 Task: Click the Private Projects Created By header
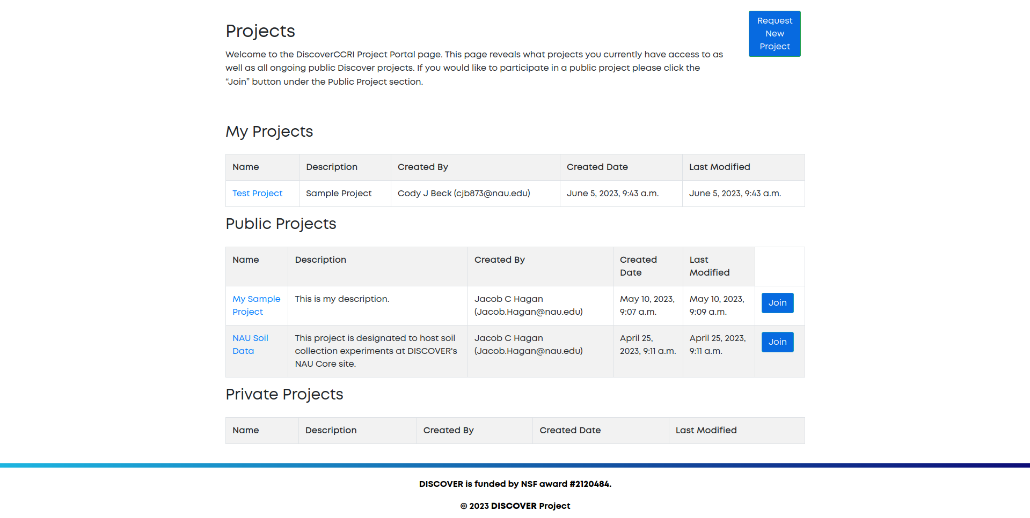pyautogui.click(x=474, y=431)
